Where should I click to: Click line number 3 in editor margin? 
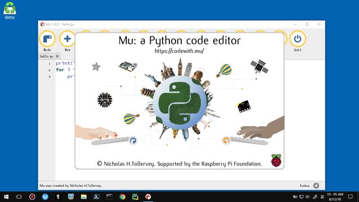(x=49, y=77)
